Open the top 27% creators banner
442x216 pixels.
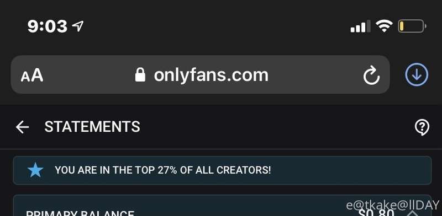222,170
